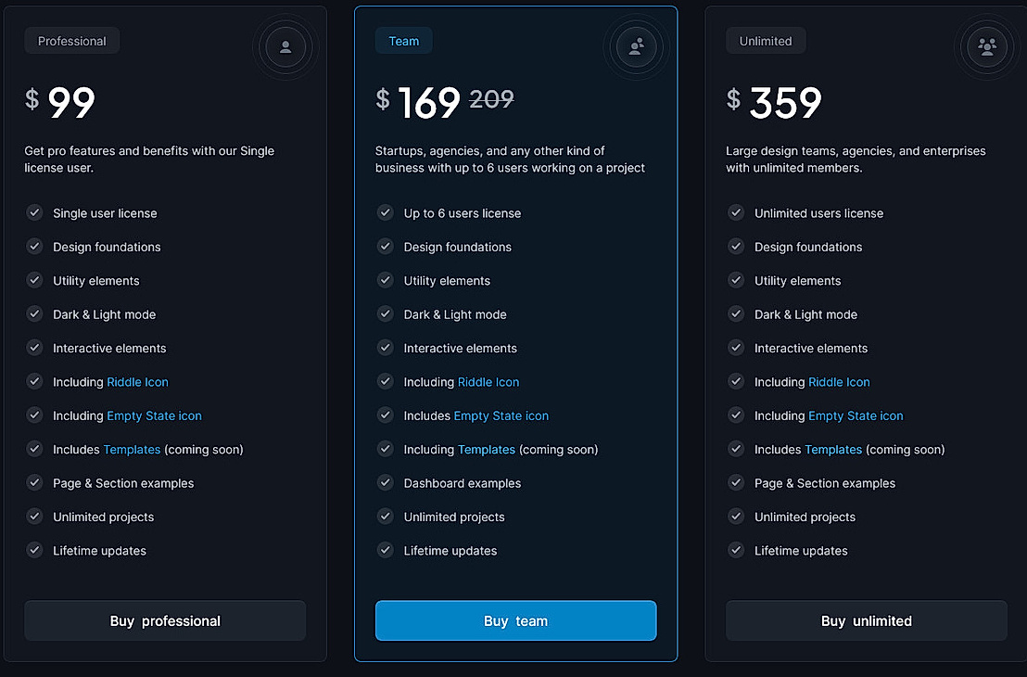
Task: Click the Buy professional button
Action: point(164,620)
